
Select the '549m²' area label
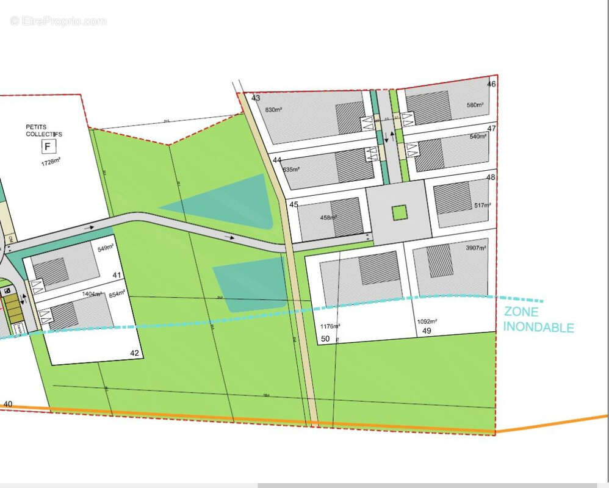[x=105, y=248]
